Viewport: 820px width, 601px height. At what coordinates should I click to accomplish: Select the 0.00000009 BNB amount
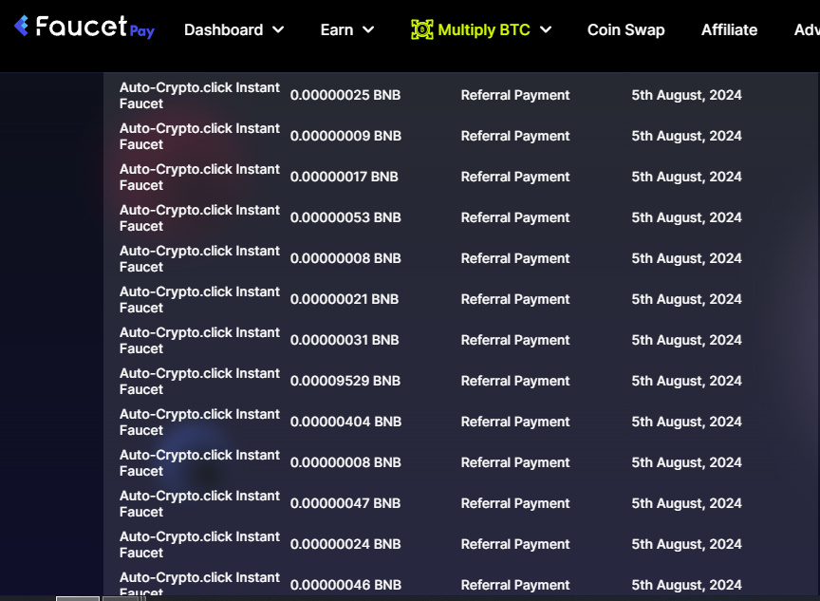(345, 136)
